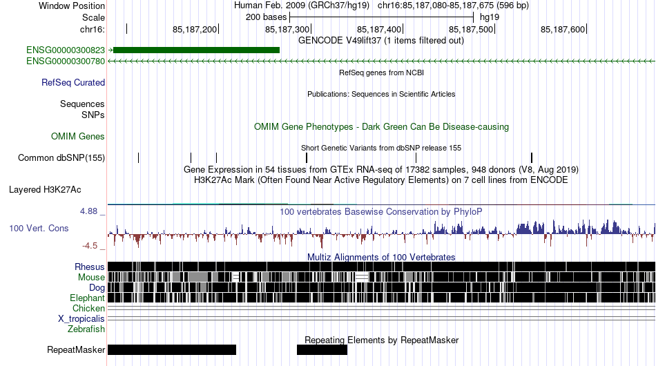This screenshot has width=656, height=366.
Task: Click the Common dbSNP(155) track label
Action: [61, 157]
